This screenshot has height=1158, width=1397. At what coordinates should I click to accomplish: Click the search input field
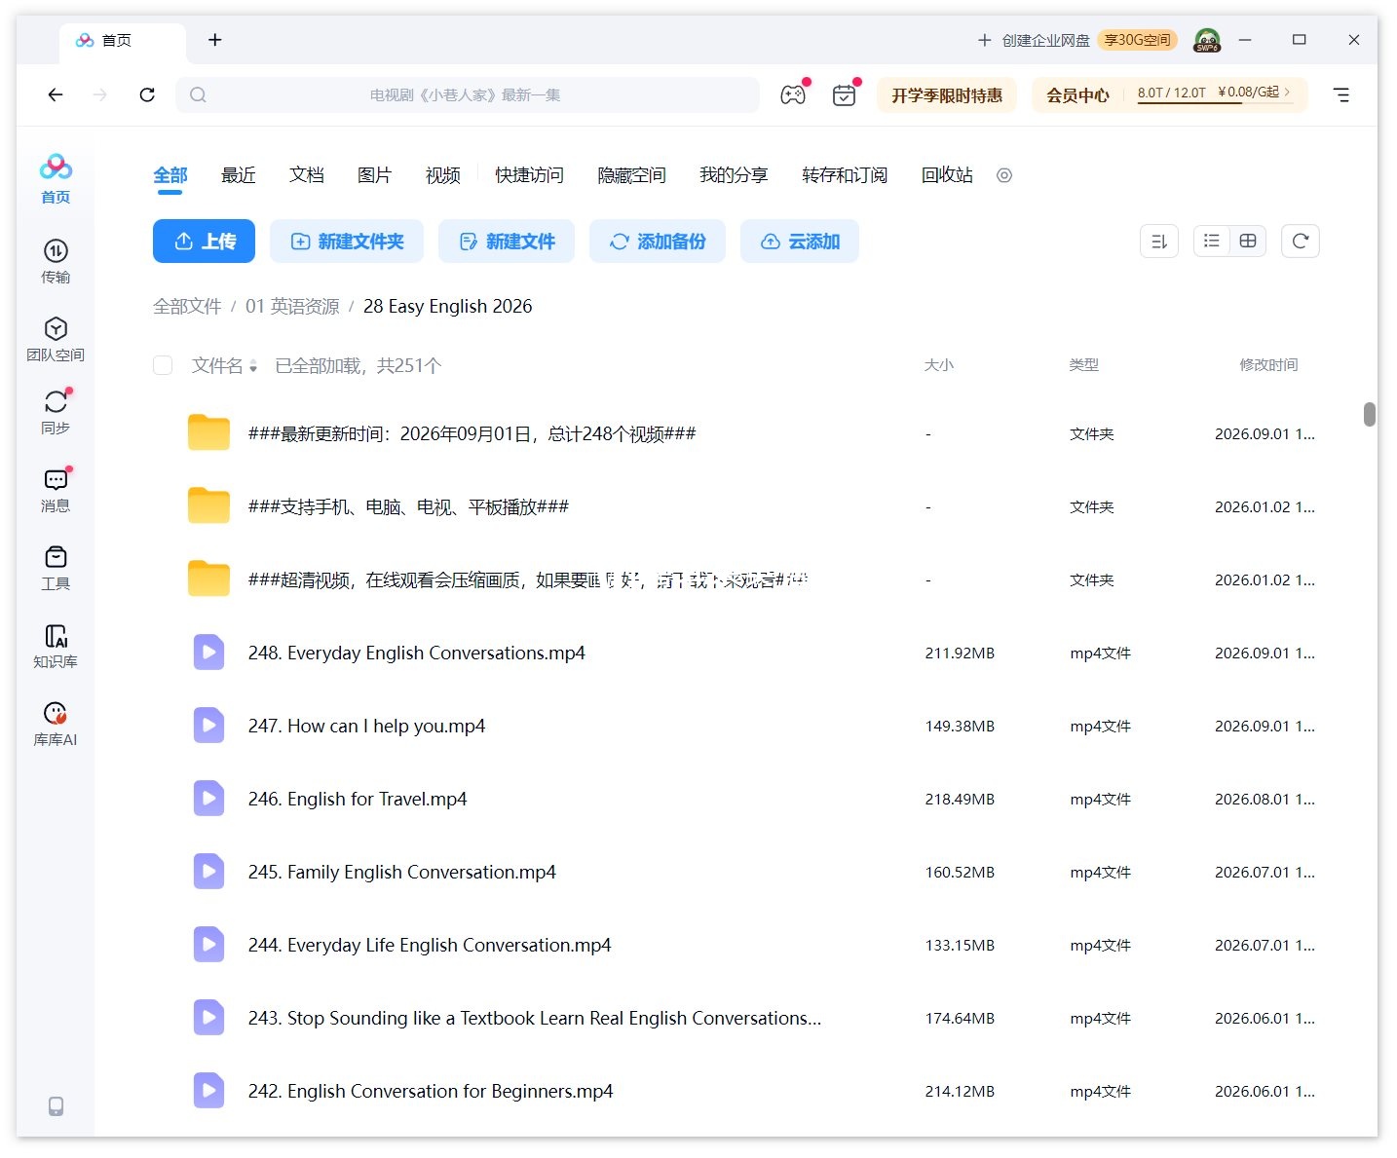pyautogui.click(x=468, y=94)
